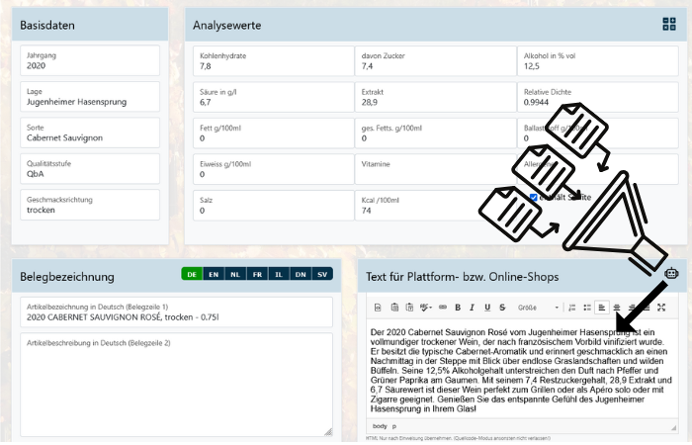This screenshot has height=445, width=692.
Task: Click the Qualitätsstufe field 'QbA'
Action: coord(90,169)
